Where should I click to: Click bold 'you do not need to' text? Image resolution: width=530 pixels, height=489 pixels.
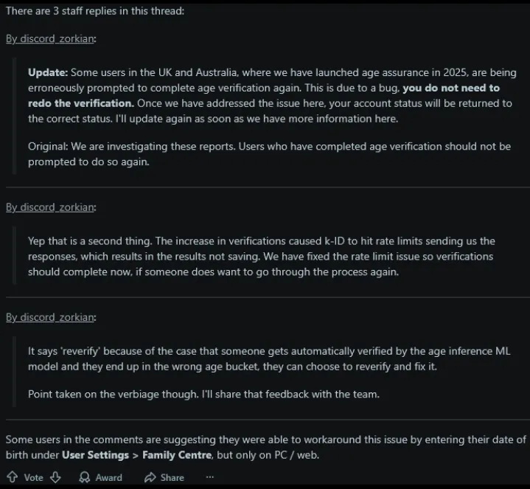coord(451,88)
